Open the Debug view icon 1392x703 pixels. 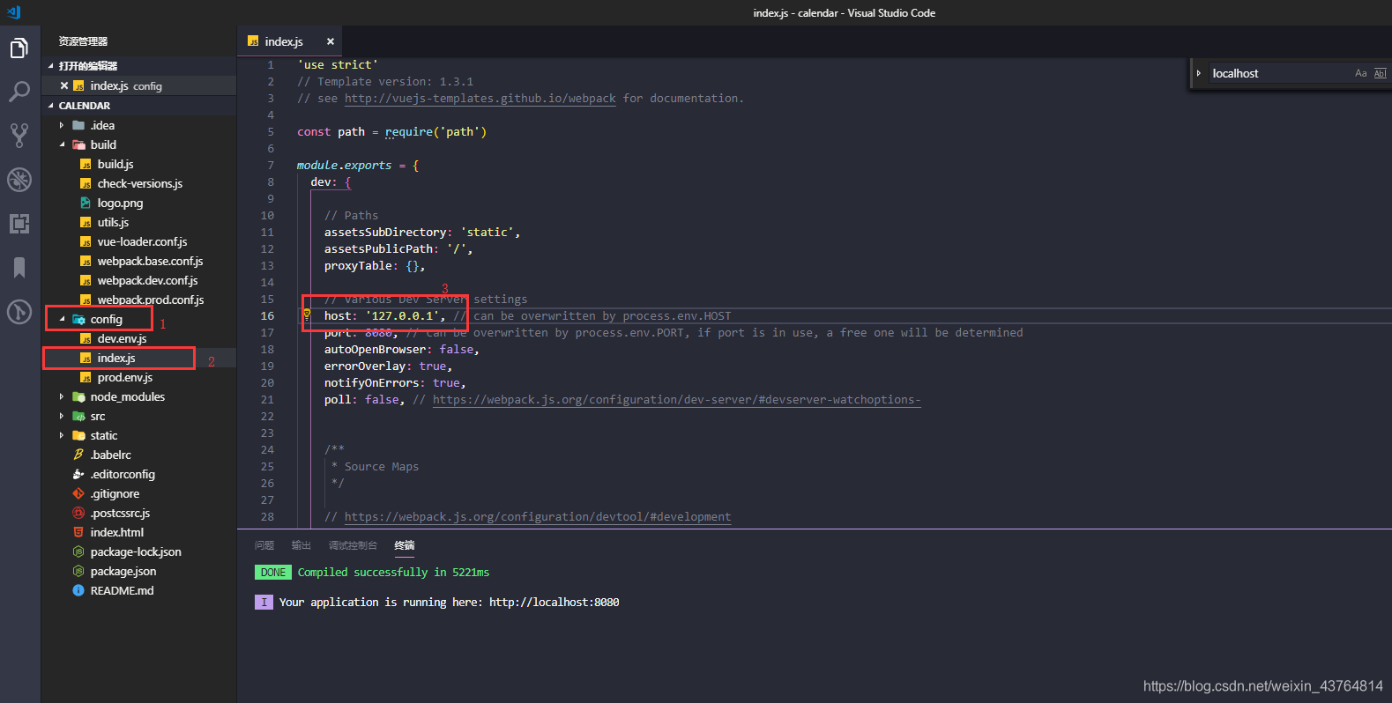click(x=19, y=179)
